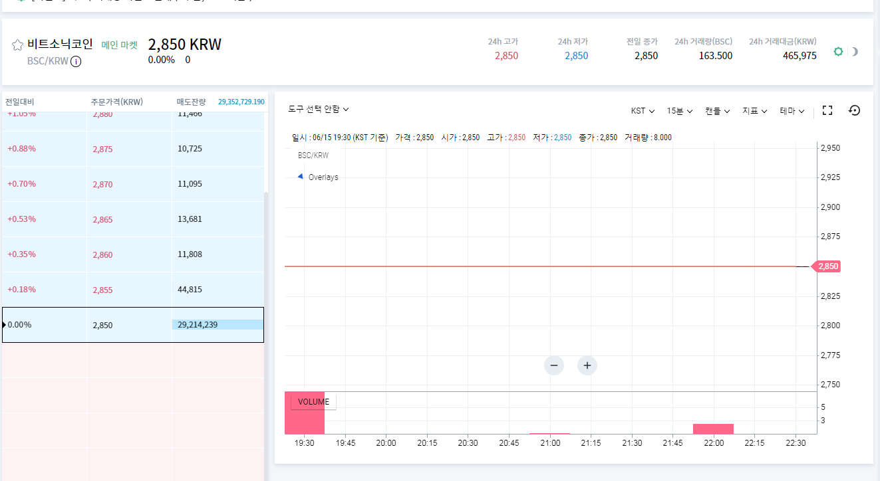Click the 전일대비 column header
Screen dimensions: 880x481
(x=19, y=102)
